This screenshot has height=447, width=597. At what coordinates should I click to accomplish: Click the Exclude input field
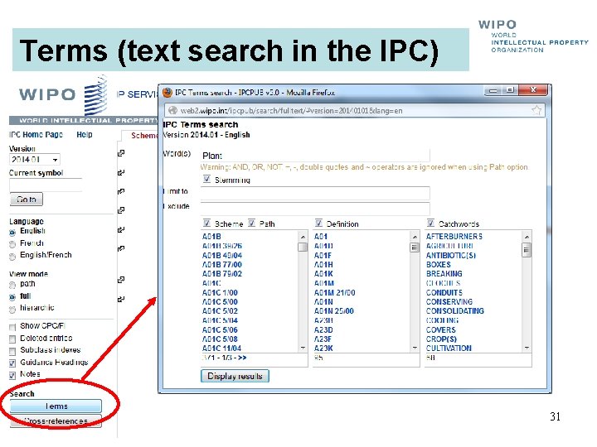[315, 209]
